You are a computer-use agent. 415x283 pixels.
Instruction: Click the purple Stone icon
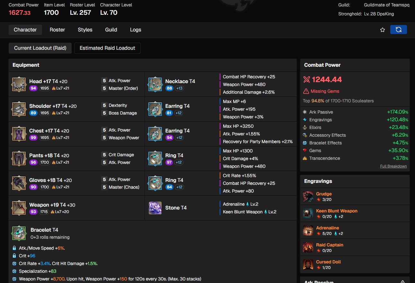155,208
